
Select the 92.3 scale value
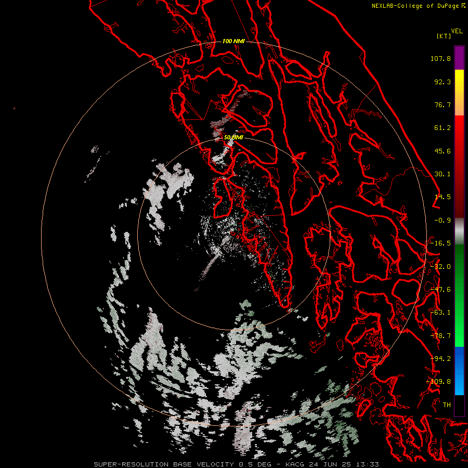click(443, 82)
